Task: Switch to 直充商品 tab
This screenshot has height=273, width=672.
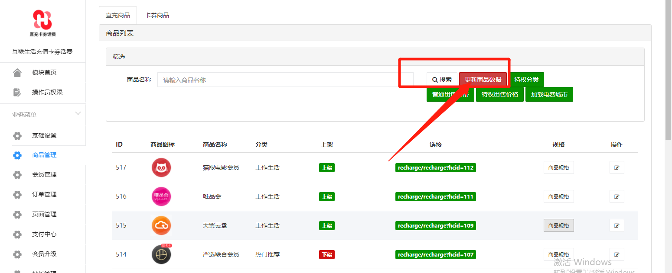Action: pos(118,15)
